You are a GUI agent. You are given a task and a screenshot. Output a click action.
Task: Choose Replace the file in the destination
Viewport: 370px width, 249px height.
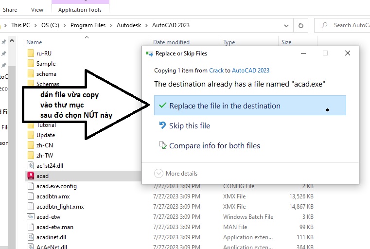(225, 106)
